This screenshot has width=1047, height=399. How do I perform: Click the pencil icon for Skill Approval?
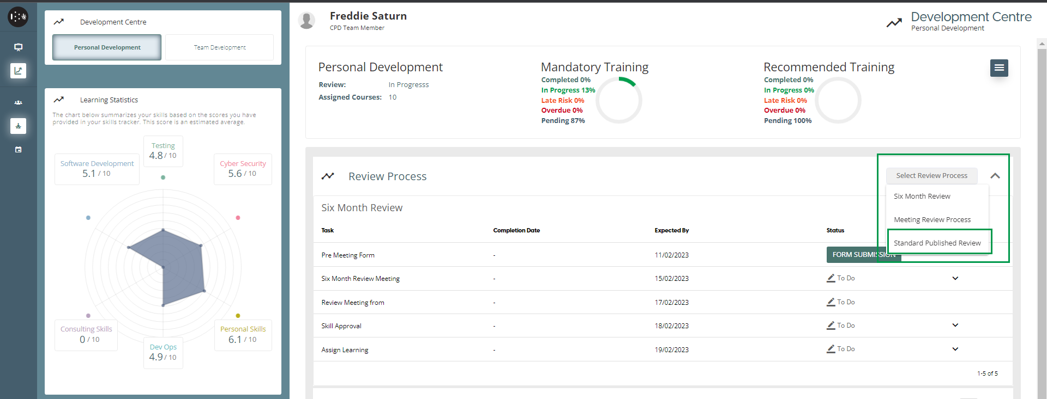pos(831,326)
